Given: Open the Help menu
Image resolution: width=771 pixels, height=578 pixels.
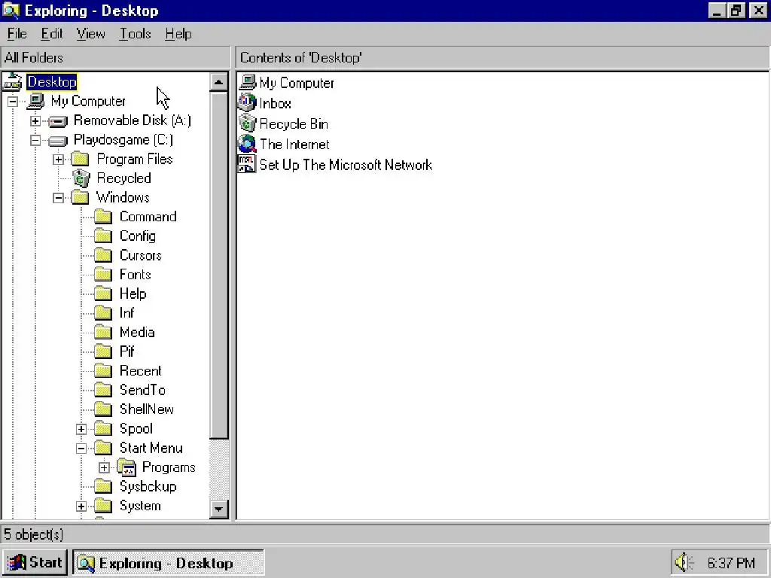Looking at the screenshot, I should 178,34.
